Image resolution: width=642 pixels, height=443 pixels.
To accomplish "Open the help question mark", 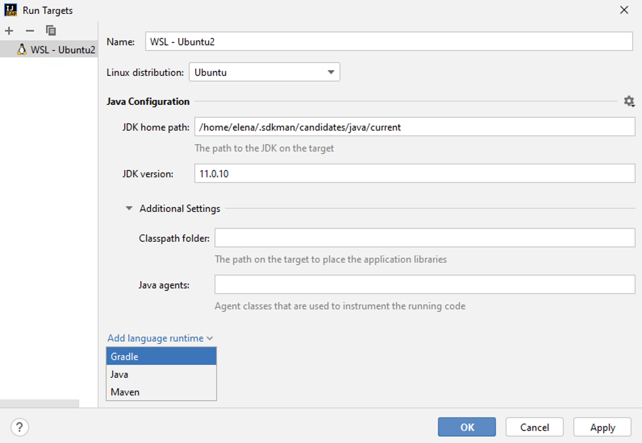I will coord(20,427).
